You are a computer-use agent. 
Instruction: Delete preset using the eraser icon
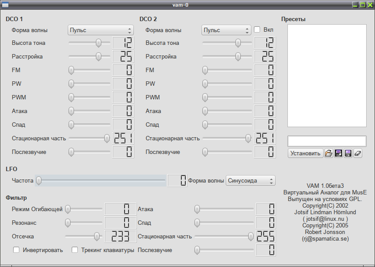coord(357,153)
